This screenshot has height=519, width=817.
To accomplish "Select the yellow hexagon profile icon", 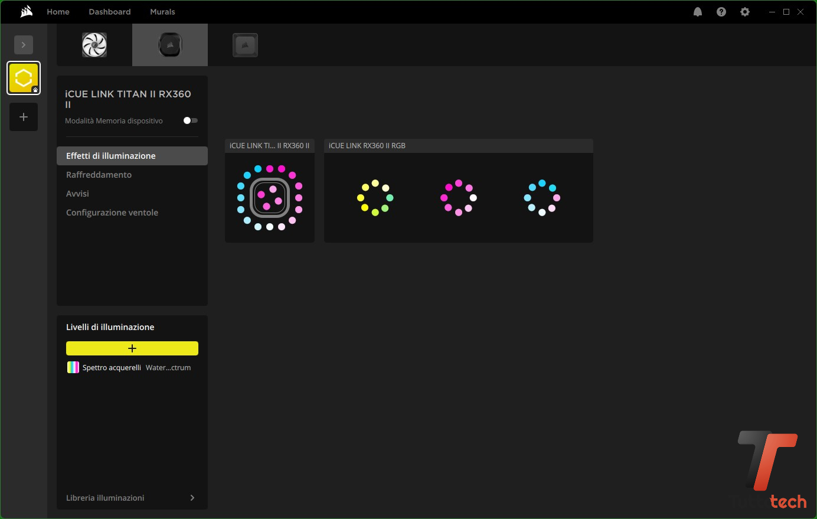I will coord(24,78).
